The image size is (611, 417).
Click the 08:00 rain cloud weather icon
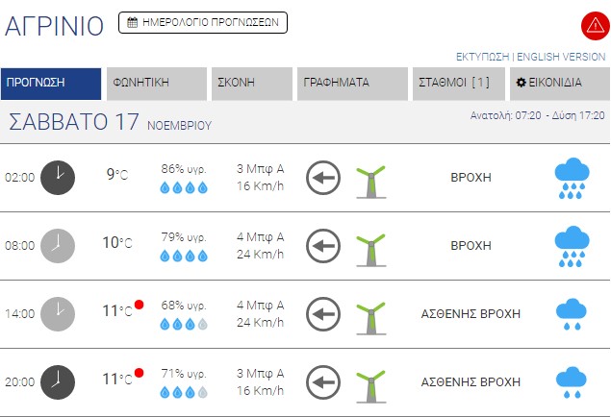click(x=572, y=246)
